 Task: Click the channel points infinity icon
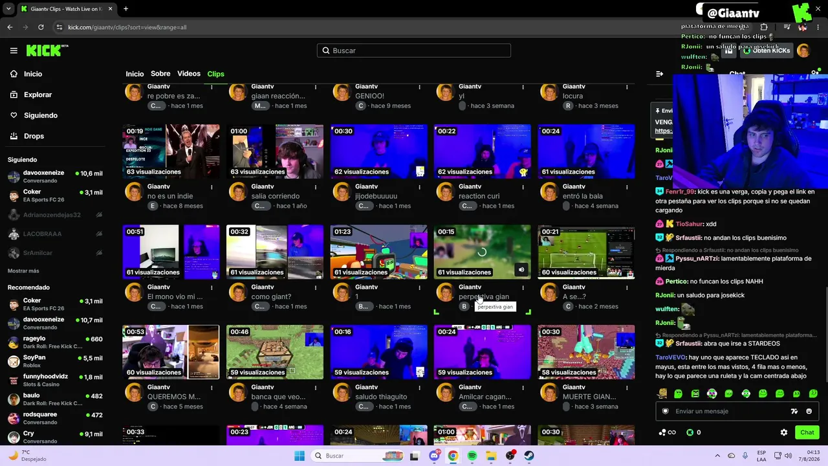click(x=666, y=432)
